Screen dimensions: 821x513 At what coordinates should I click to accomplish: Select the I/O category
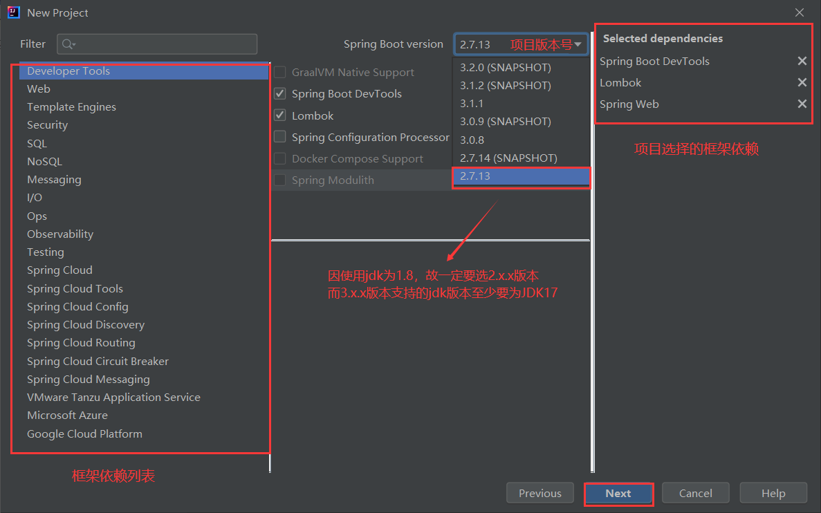click(143, 197)
